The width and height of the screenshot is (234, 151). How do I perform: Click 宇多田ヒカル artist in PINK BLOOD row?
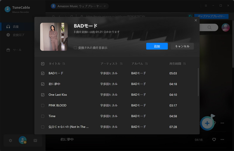[109, 105]
